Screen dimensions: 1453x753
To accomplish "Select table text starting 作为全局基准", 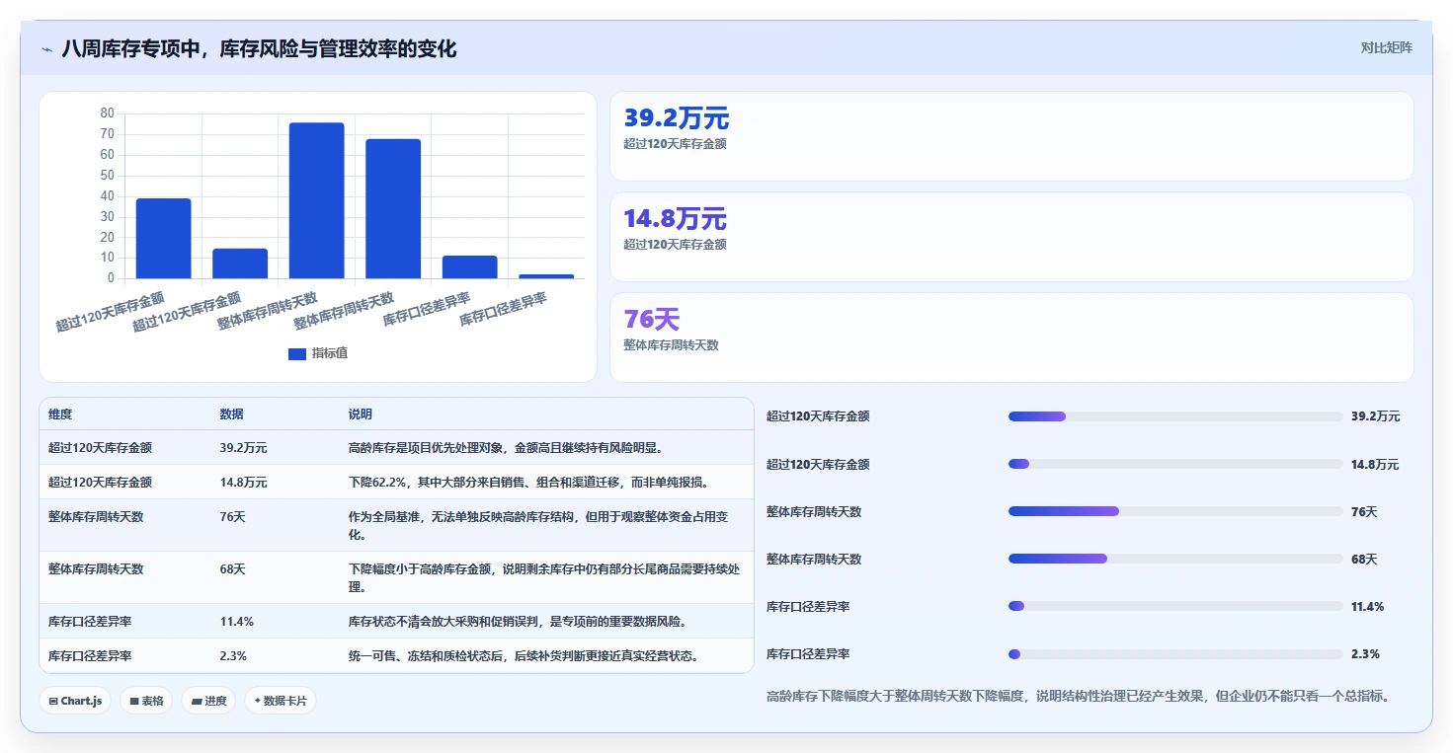I will [538, 526].
